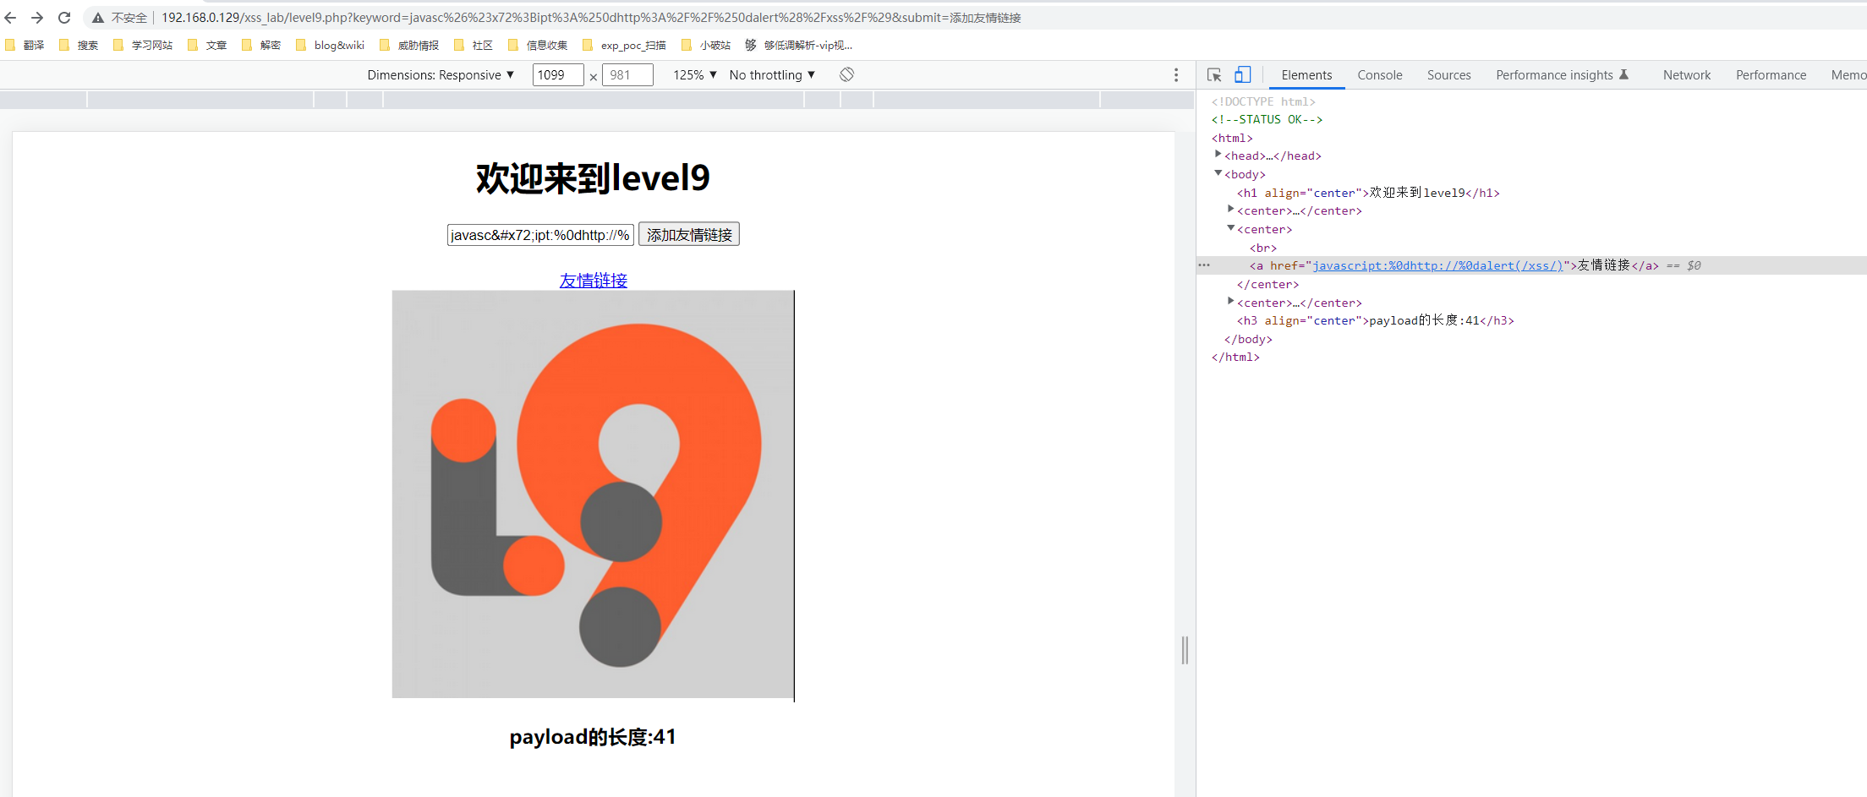Click the javascript href link in DOM
The width and height of the screenshot is (1867, 797).
click(x=1437, y=265)
